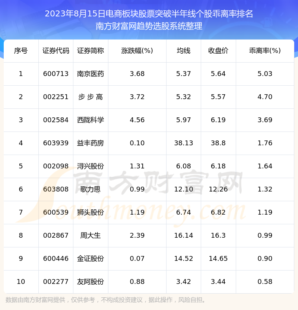
Task: Select stock code 603808
Action: (x=56, y=189)
